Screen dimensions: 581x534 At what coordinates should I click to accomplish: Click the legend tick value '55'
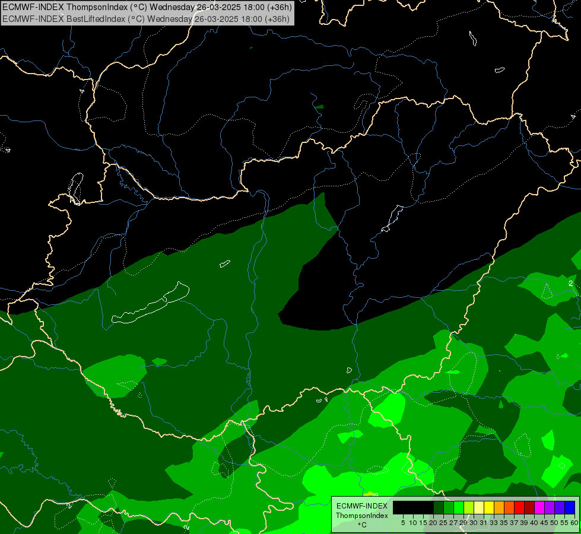click(x=564, y=523)
